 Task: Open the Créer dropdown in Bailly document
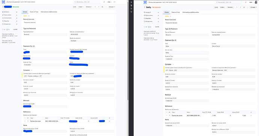[223, 7]
